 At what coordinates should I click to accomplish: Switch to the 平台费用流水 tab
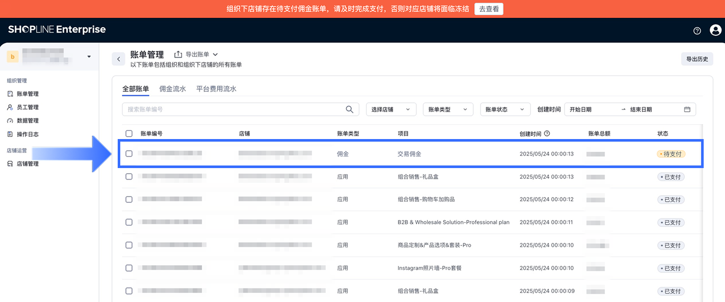(x=216, y=89)
